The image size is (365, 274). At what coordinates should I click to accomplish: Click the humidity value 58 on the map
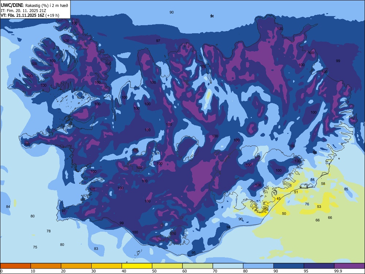[x=323, y=184]
